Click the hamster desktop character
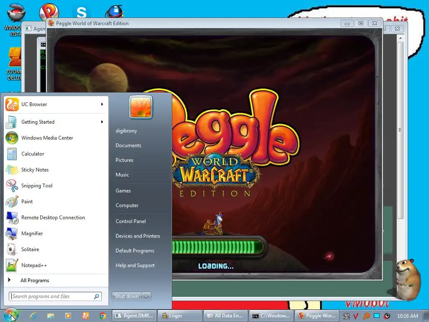 [408, 279]
